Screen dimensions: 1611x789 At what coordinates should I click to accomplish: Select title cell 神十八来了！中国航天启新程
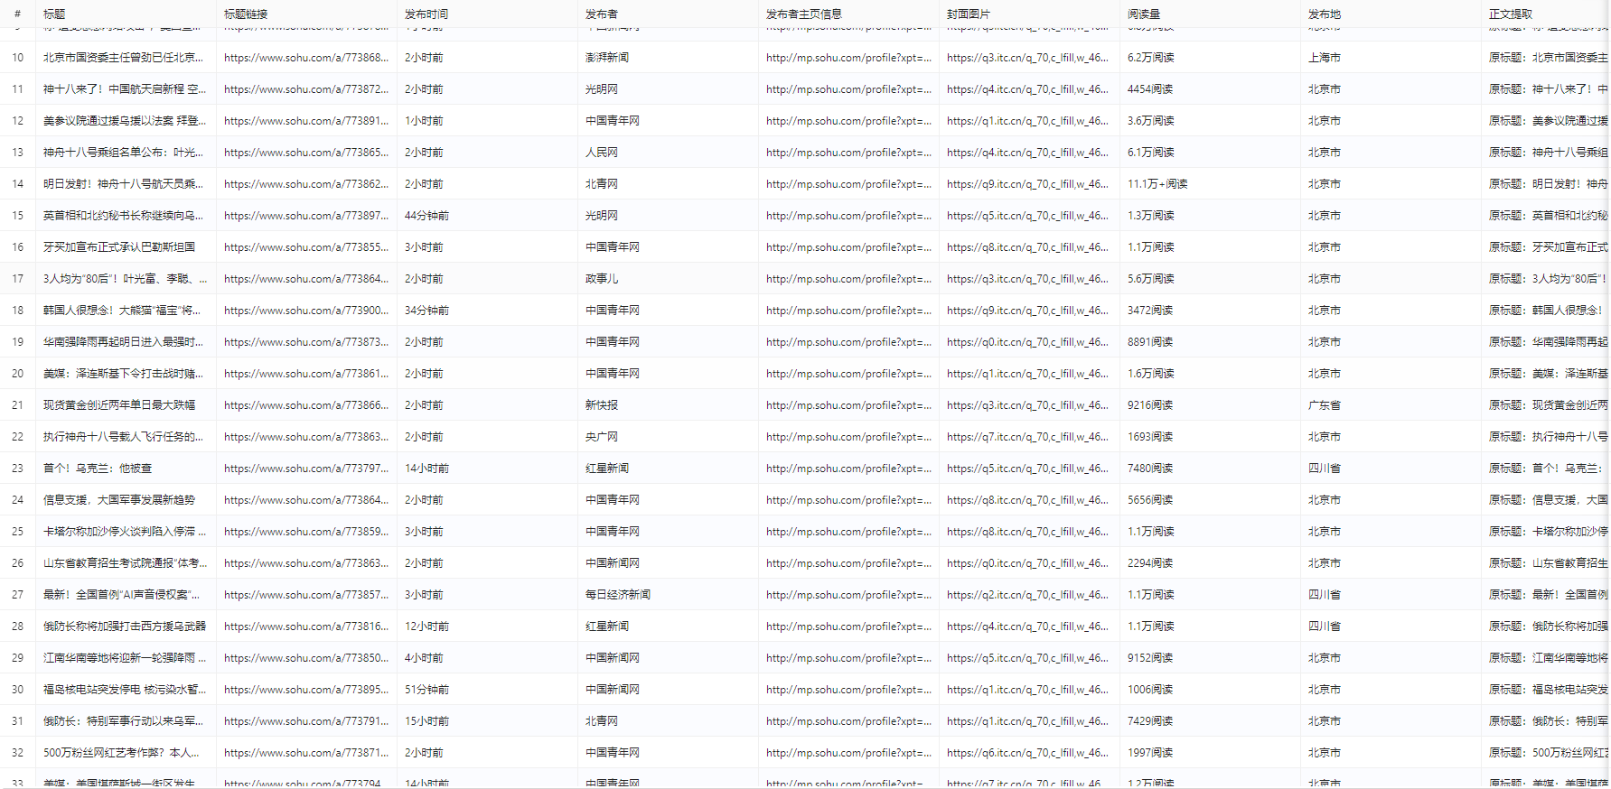125,89
